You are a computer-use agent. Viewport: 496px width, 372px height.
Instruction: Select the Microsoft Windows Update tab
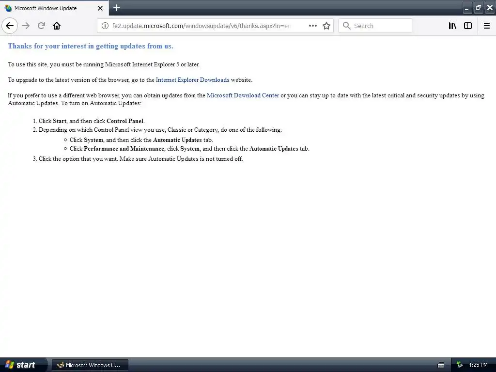pos(54,8)
